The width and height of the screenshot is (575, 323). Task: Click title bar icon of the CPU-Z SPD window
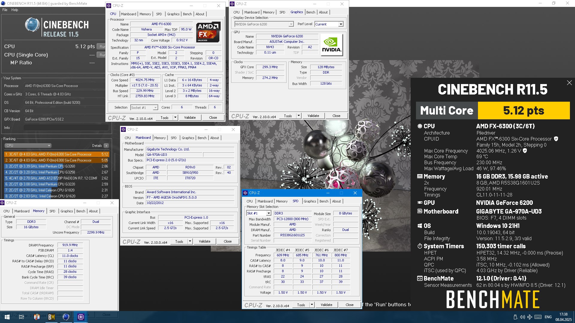click(245, 193)
